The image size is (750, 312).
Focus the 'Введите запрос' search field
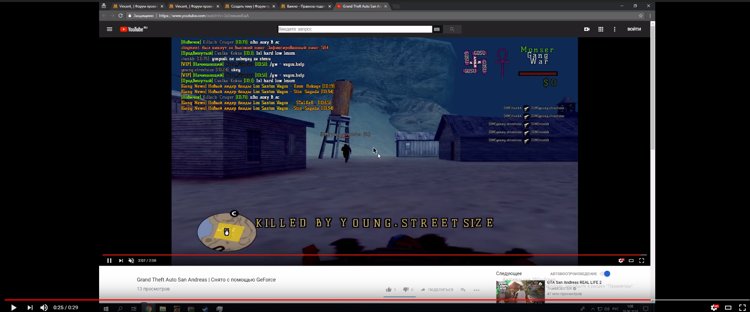(355, 29)
